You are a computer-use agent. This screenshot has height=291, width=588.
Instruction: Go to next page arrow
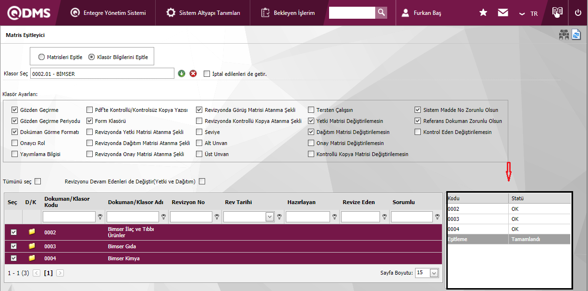[60, 273]
